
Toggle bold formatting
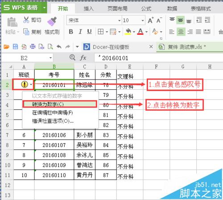click(x=71, y=32)
